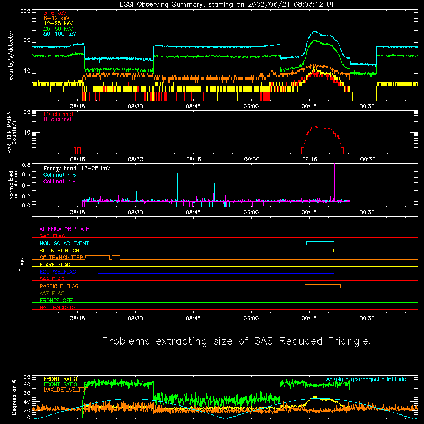Click the Energy band: 12-25 keV caption

pos(77,169)
